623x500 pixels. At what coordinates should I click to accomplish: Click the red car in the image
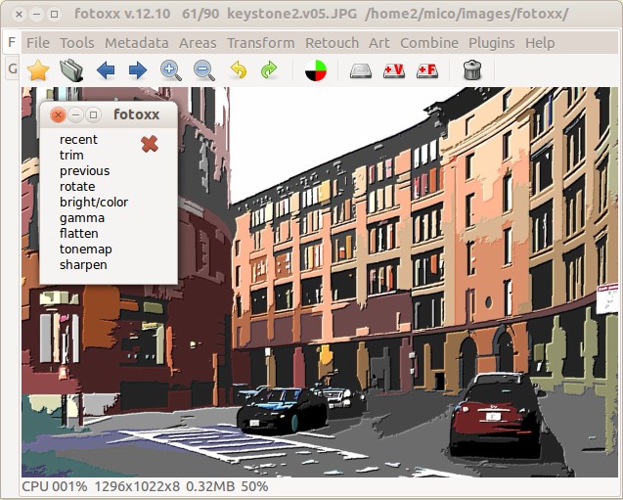(x=494, y=414)
